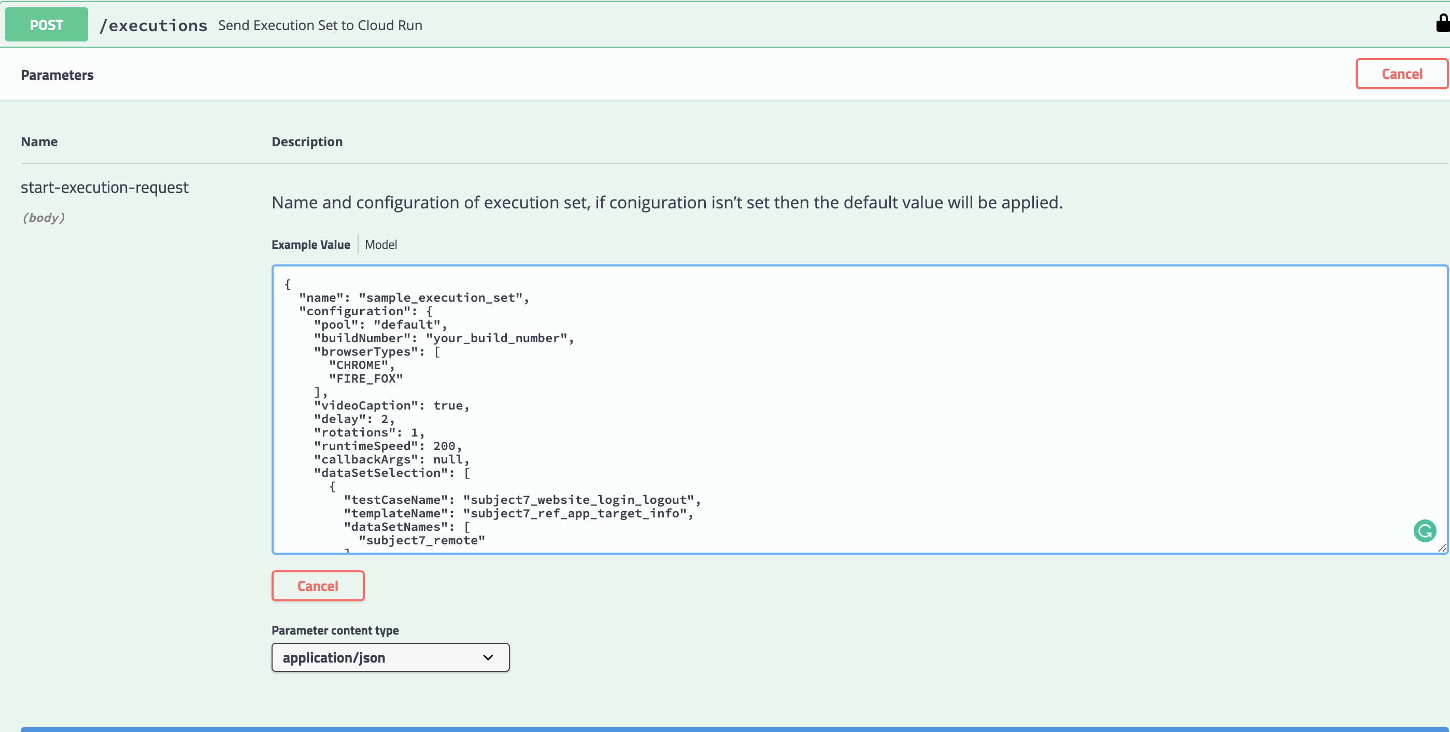The image size is (1450, 732).
Task: Switch to the Model tab
Action: (x=380, y=244)
